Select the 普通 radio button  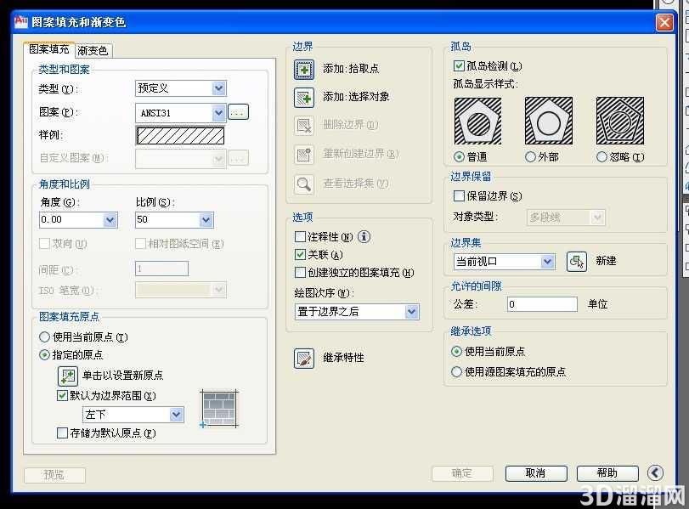click(459, 157)
